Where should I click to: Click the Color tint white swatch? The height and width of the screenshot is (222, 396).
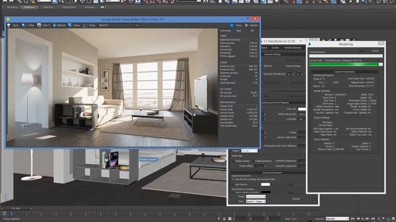click(302, 109)
